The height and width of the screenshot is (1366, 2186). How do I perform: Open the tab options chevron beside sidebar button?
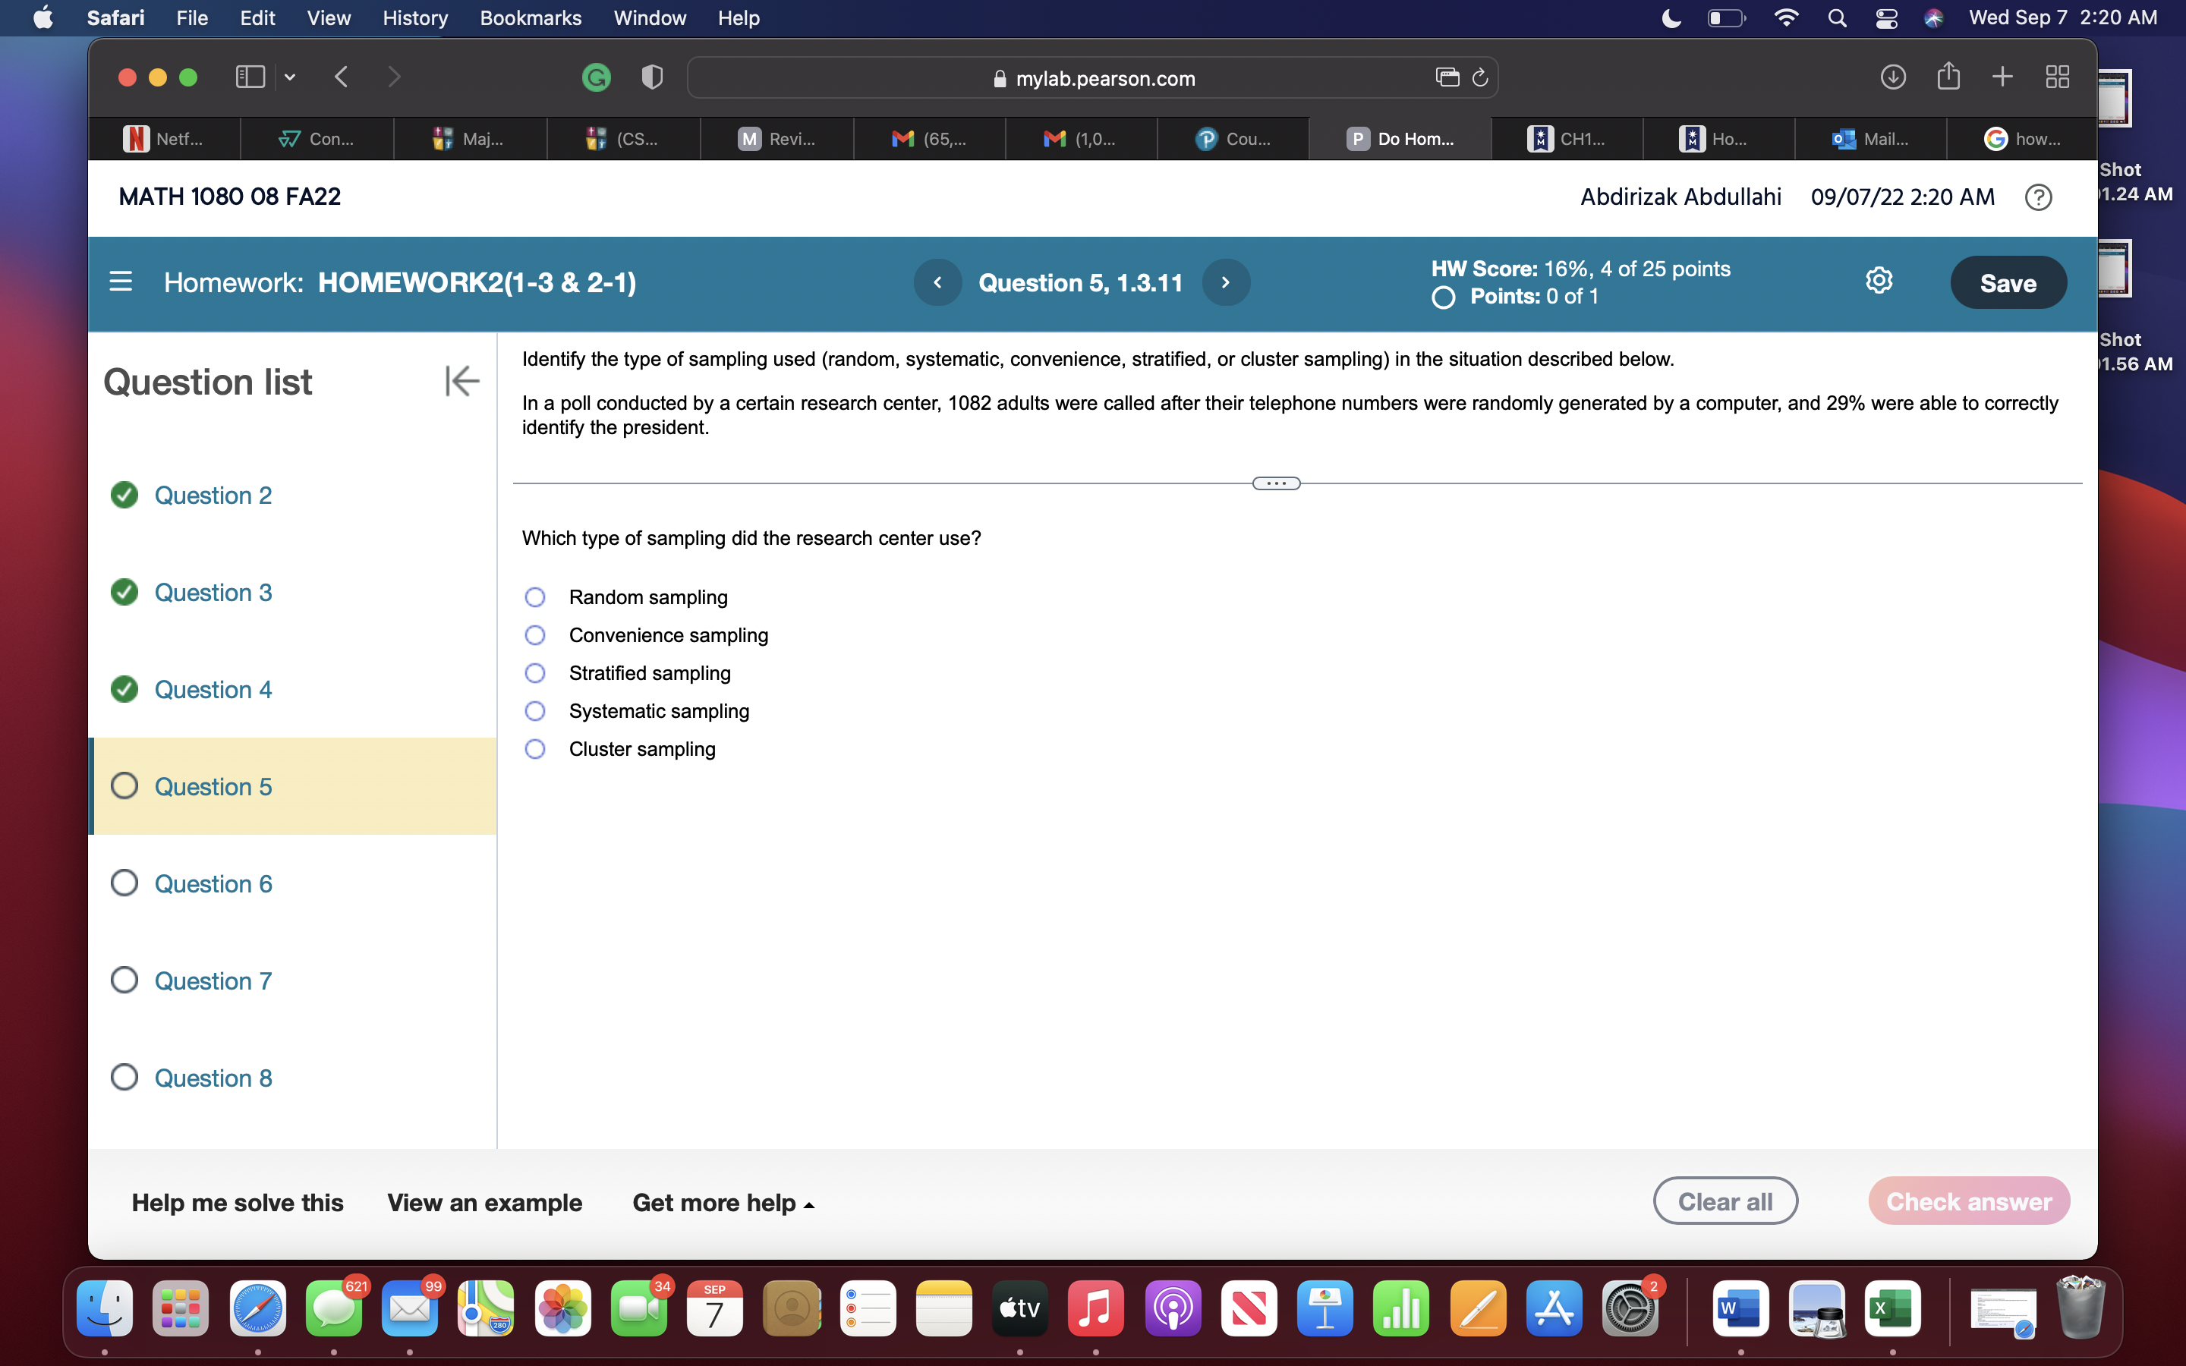[x=289, y=77]
